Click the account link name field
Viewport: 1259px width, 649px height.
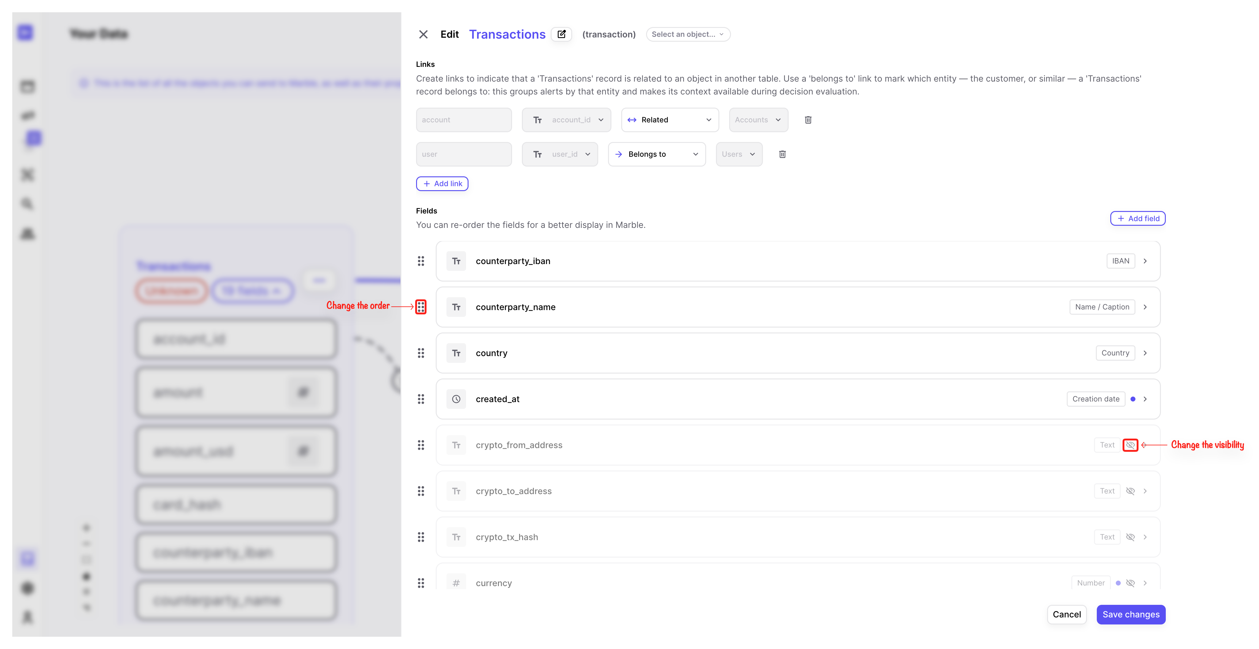[464, 120]
